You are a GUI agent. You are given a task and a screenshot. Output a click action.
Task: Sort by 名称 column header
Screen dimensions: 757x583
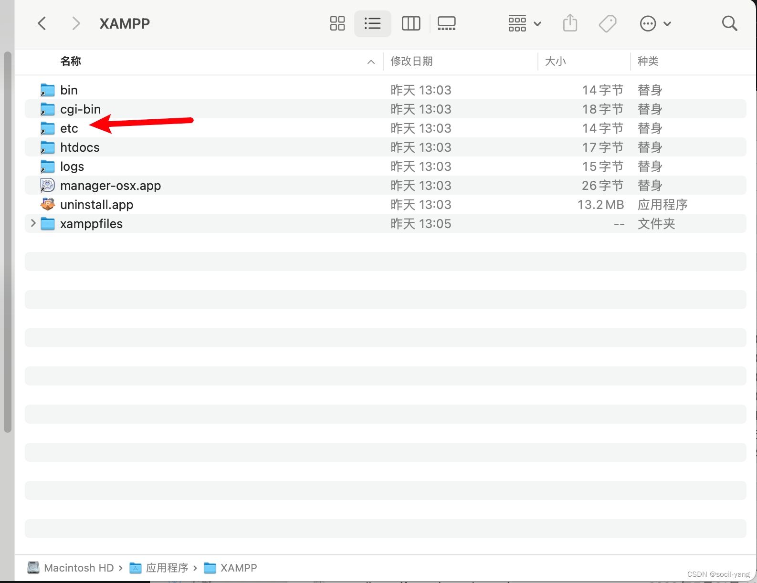pyautogui.click(x=71, y=61)
